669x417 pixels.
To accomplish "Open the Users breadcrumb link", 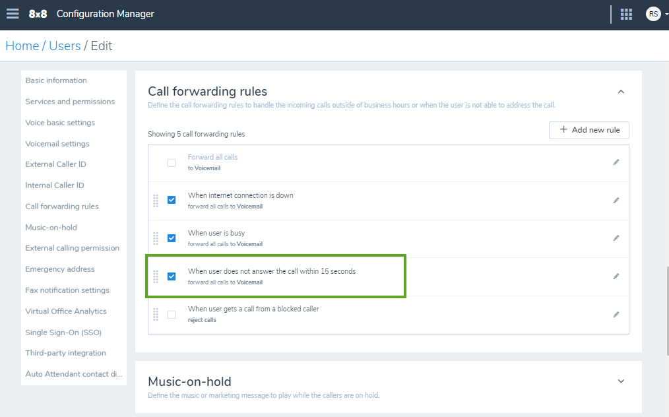I will coord(65,46).
